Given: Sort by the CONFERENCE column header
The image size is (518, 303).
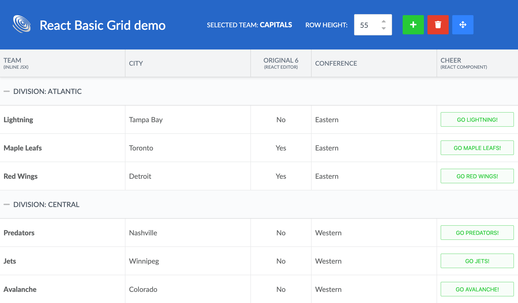Looking at the screenshot, I should 336,63.
